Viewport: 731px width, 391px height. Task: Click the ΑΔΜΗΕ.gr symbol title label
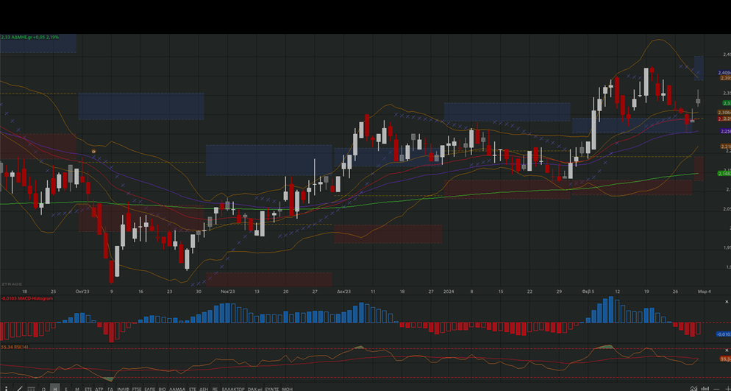[x=30, y=37]
